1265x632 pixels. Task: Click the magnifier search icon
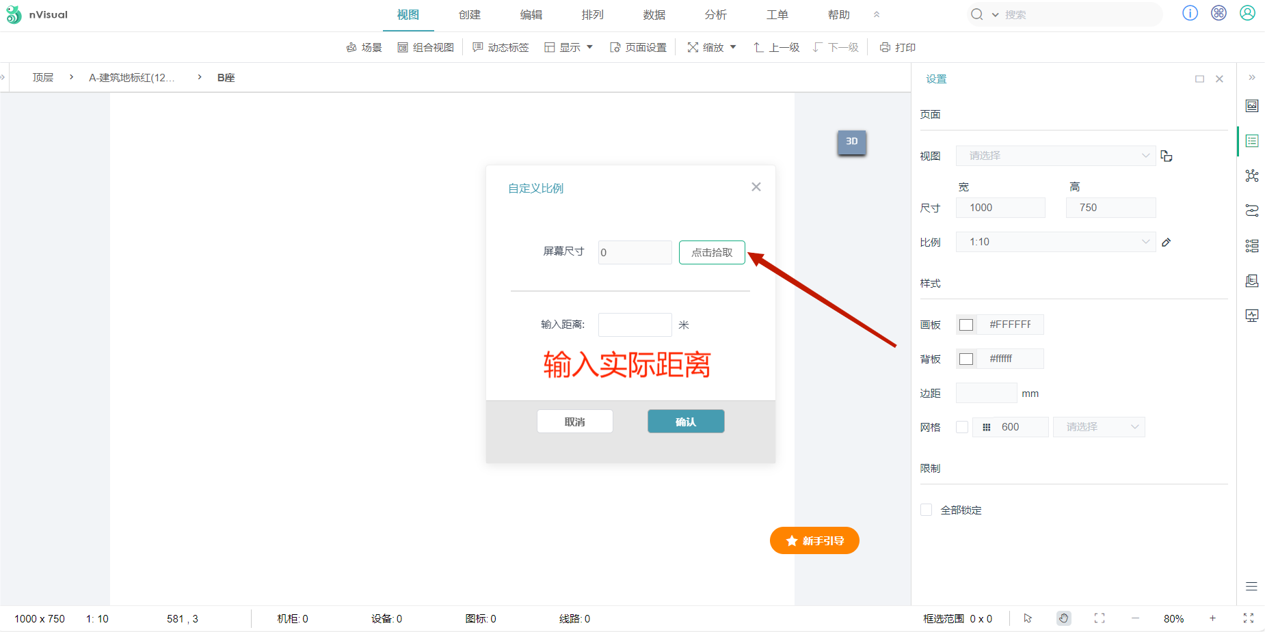coord(977,14)
